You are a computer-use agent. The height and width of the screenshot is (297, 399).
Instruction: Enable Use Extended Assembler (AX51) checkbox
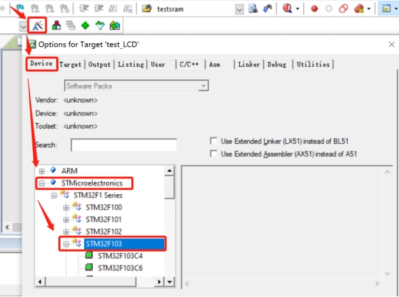pyautogui.click(x=213, y=154)
